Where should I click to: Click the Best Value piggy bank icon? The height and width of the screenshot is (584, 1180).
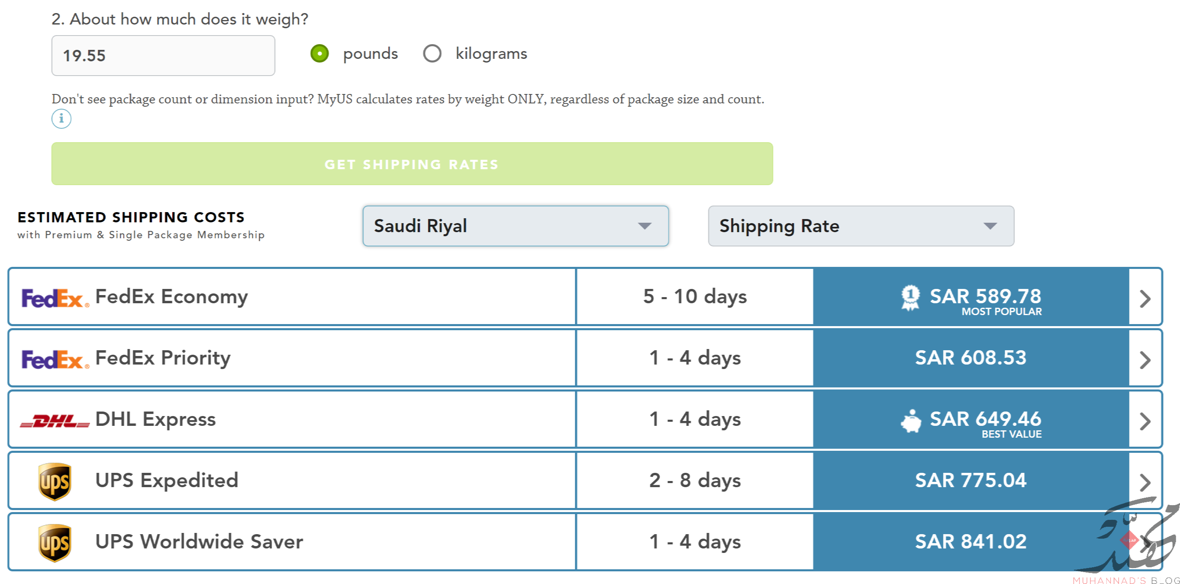(911, 421)
